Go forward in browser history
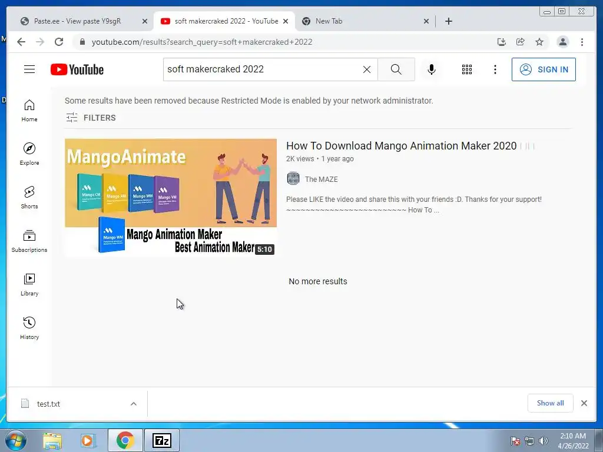603x452 pixels. tap(40, 42)
